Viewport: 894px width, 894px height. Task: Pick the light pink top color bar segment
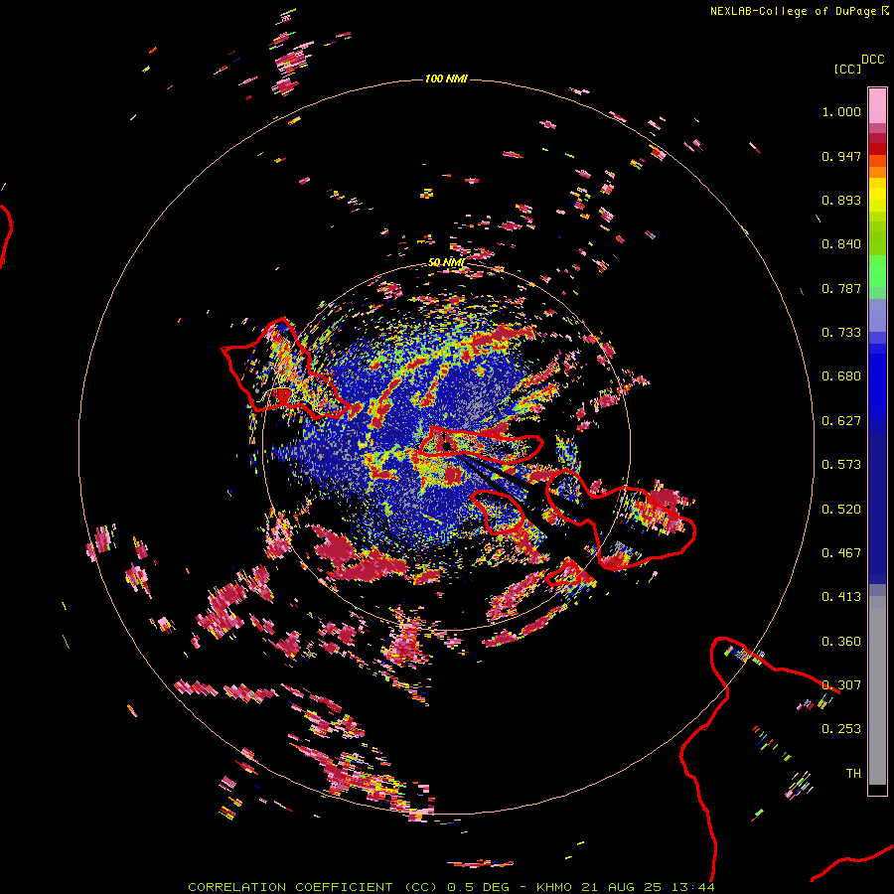click(x=877, y=105)
